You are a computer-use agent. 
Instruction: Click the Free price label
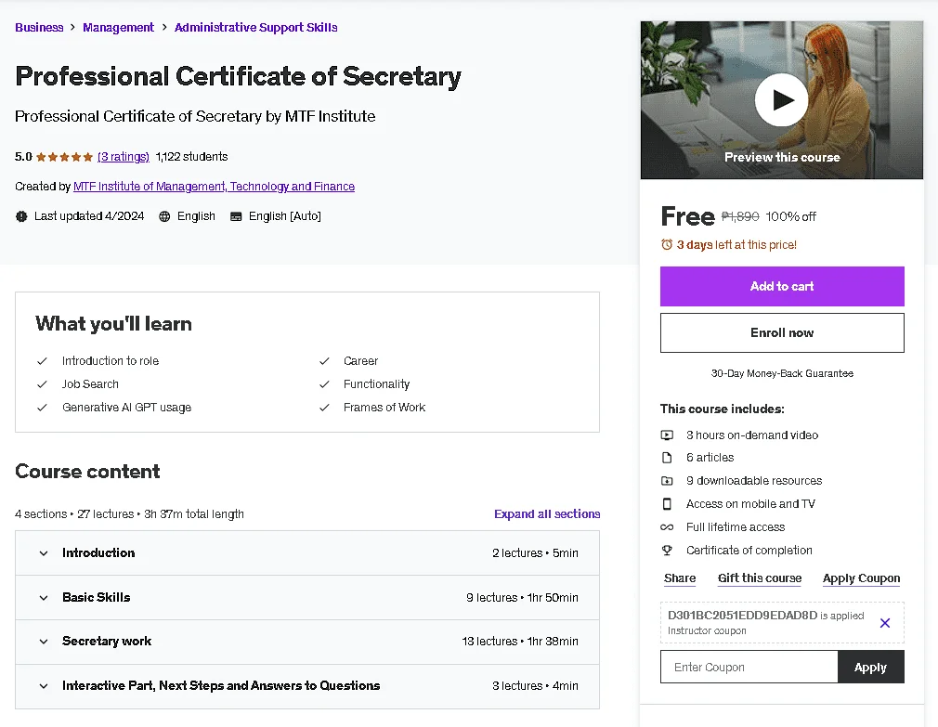(687, 216)
